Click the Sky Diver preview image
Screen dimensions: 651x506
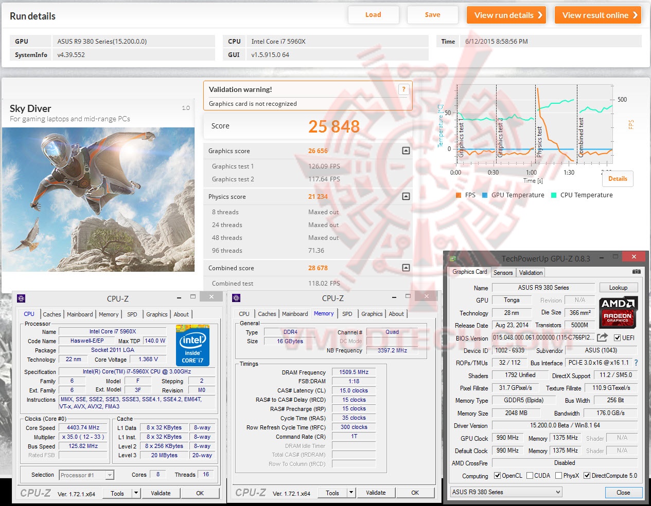pos(98,199)
